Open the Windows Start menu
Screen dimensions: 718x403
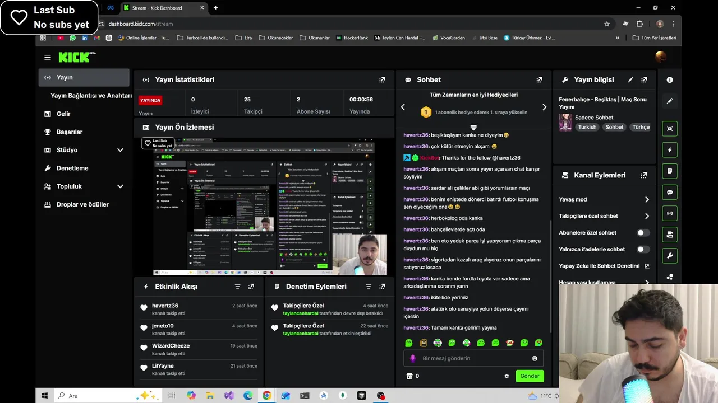(44, 396)
